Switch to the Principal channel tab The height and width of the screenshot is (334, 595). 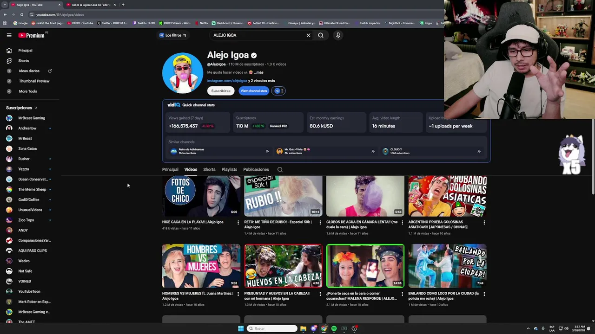170,170
